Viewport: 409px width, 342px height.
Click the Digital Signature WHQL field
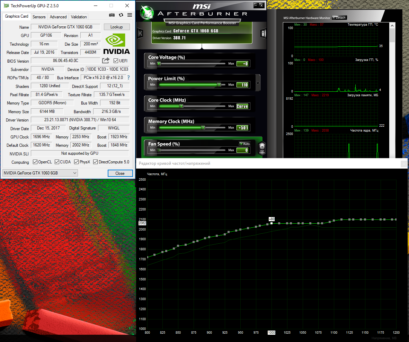[114, 128]
